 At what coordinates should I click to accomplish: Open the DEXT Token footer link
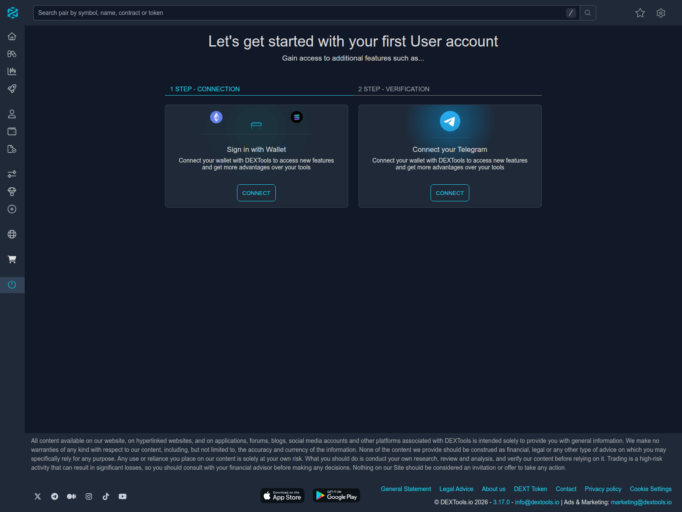[531, 489]
